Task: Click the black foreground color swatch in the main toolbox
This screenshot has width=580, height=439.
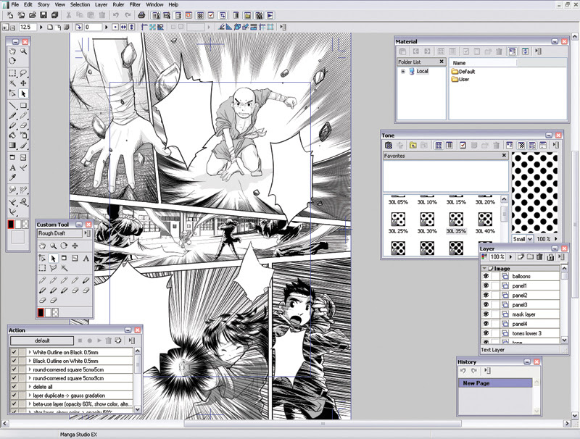Action: click(x=12, y=225)
